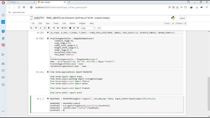Run cell 10 with its run-cell marker
Image resolution: width=210 pixels, height=118 pixels.
(x=48, y=39)
